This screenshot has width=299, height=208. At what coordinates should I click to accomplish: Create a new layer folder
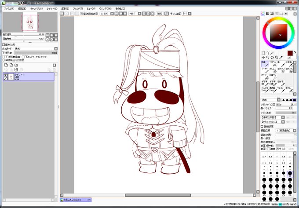[x=16, y=65]
